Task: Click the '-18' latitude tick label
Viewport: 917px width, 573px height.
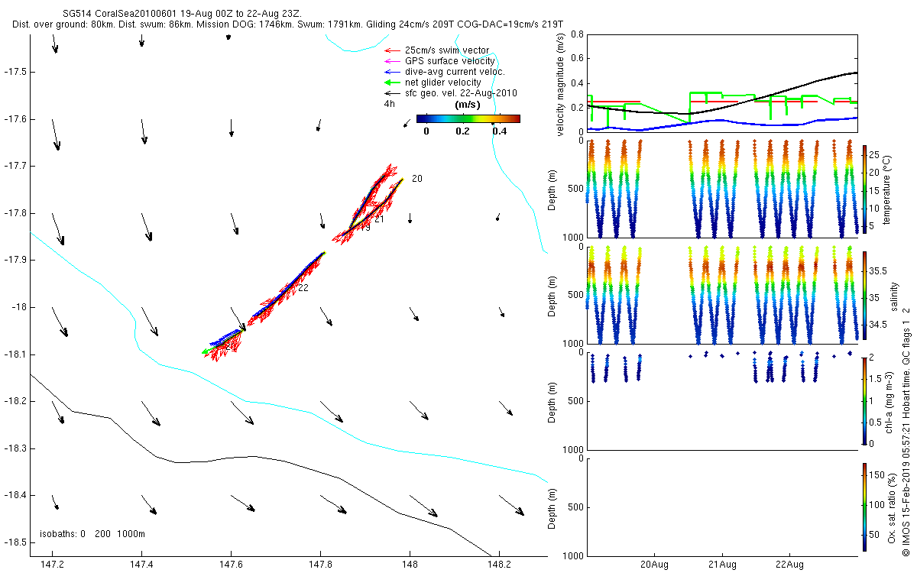Action: tap(18, 307)
